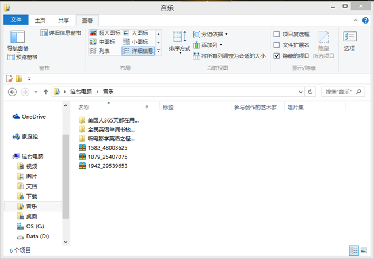Uncheck Hidden items (隐藏的项目)
Image resolution: width=374 pixels, height=259 pixels.
[x=291, y=56]
